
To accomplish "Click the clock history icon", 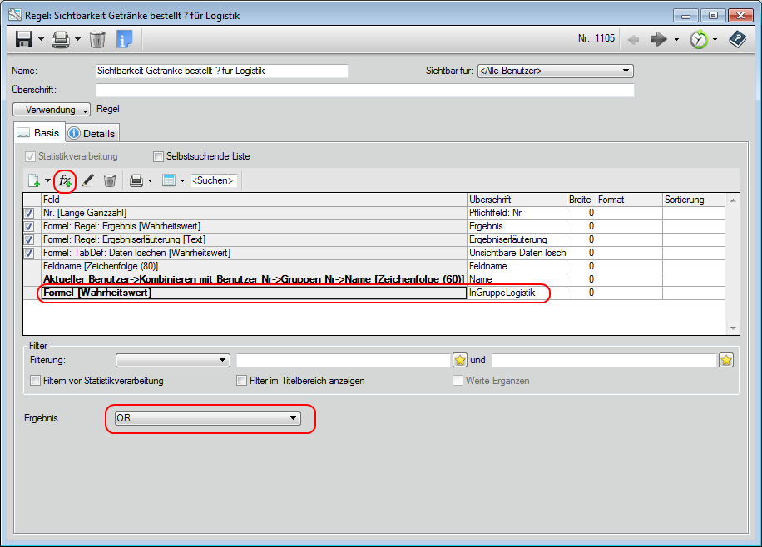I will point(698,39).
